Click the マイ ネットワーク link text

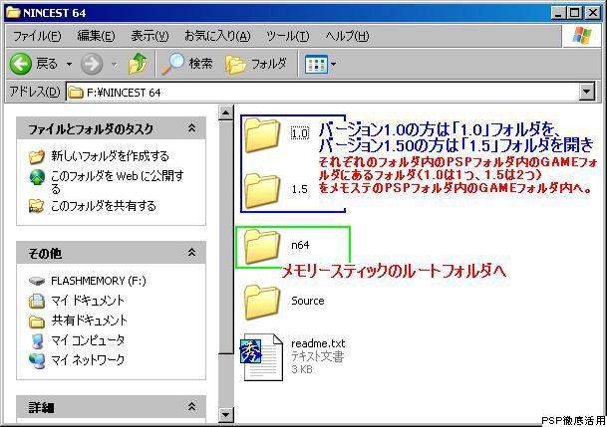click(x=88, y=360)
